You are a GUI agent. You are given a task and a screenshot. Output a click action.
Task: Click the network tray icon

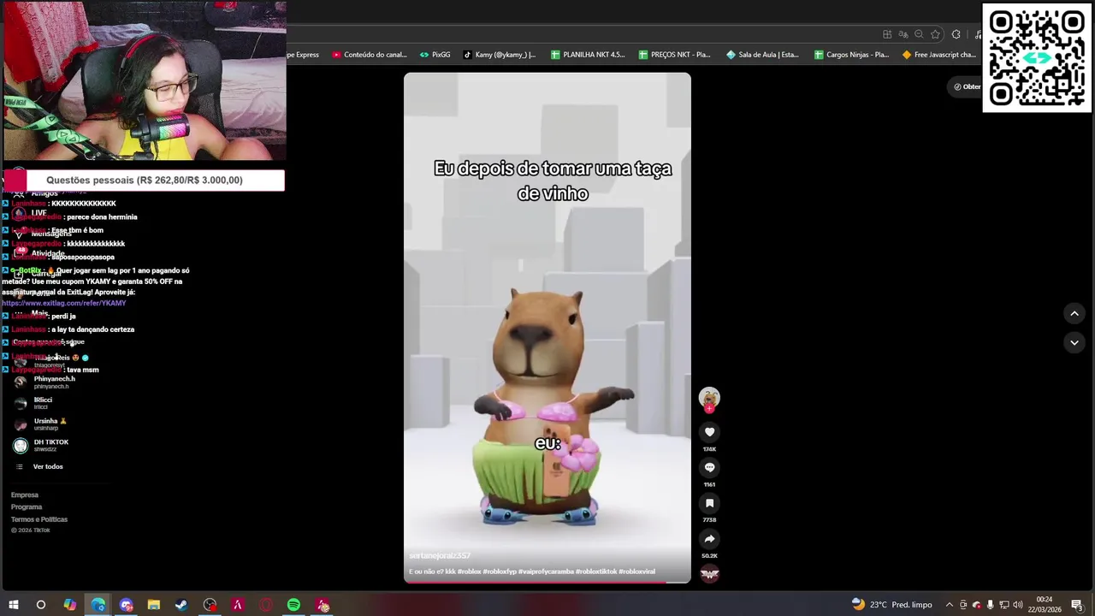click(x=1004, y=605)
